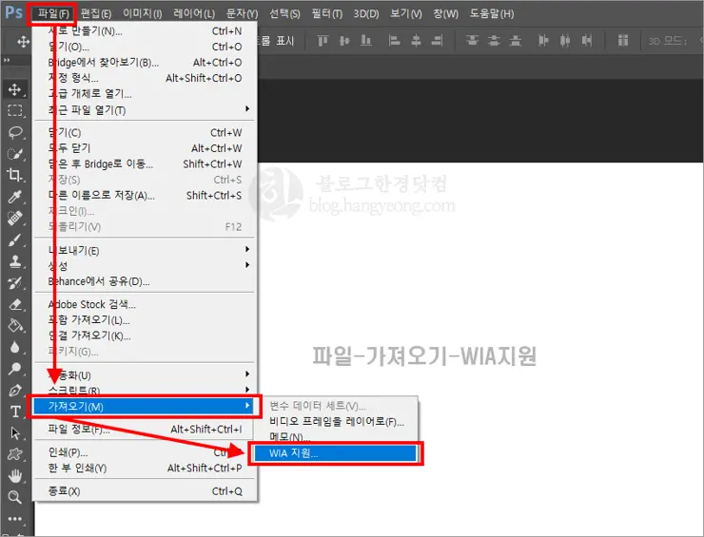
Task: Choose Bridge에서 찾아보기(B)...
Action: [144, 63]
